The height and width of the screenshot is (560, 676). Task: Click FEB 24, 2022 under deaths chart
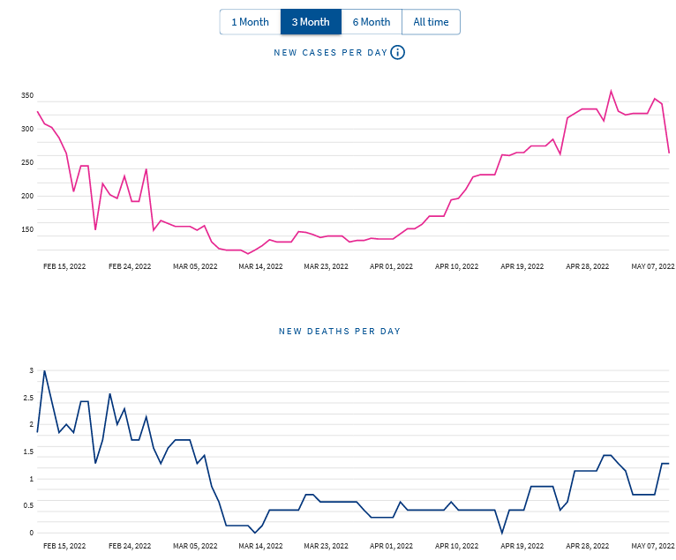pos(130,546)
